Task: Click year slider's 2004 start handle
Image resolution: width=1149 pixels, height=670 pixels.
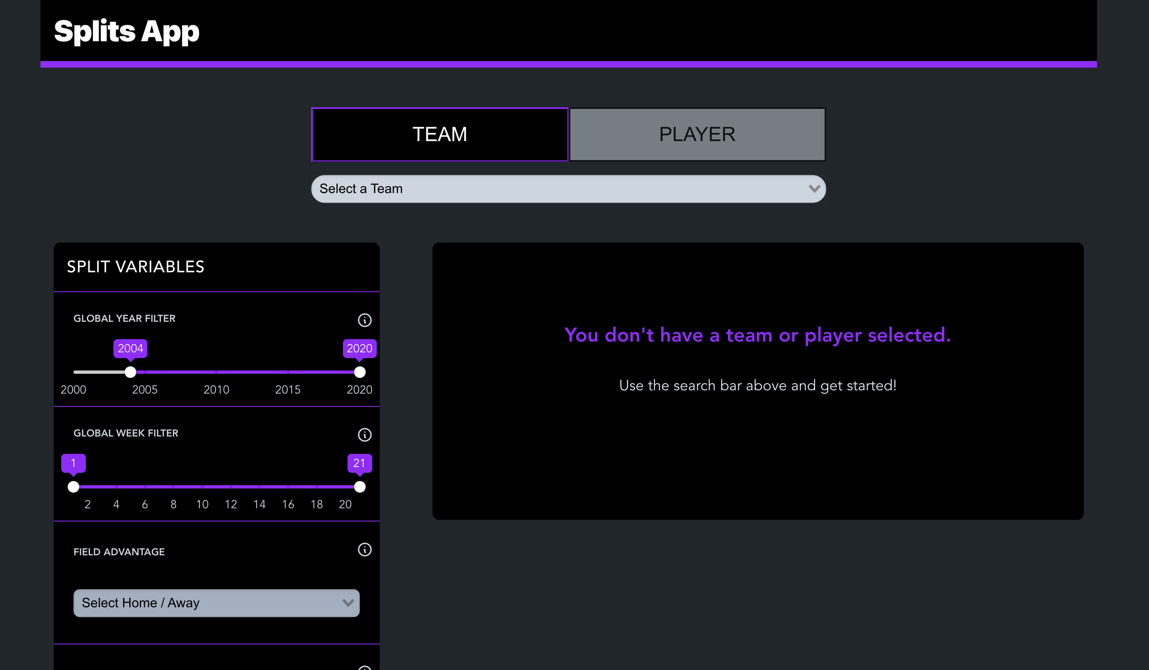Action: click(x=130, y=372)
